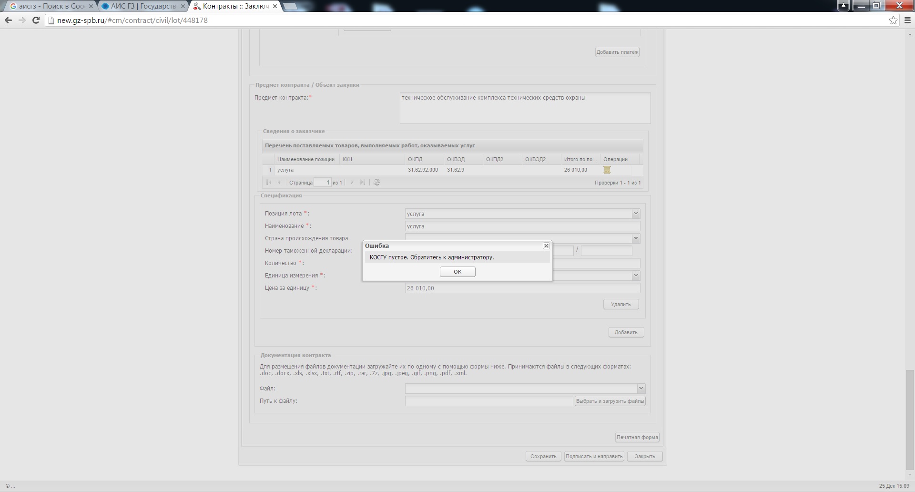Viewport: 915px width, 492px height.
Task: Click the Цена за единицу field
Action: 522,288
